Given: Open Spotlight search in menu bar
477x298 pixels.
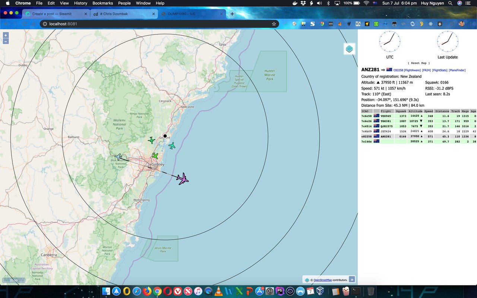Looking at the screenshot, I should [450, 3].
